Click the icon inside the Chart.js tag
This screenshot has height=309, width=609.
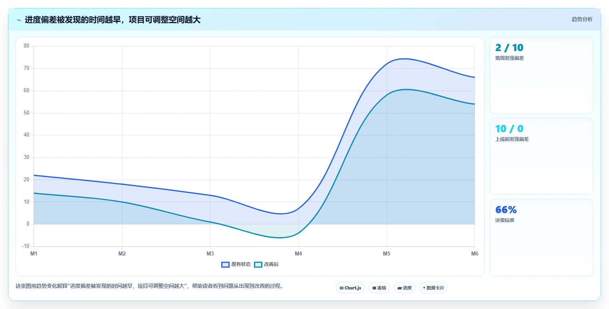coord(341,288)
